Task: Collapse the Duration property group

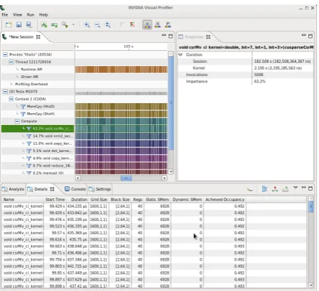Action: [180, 55]
